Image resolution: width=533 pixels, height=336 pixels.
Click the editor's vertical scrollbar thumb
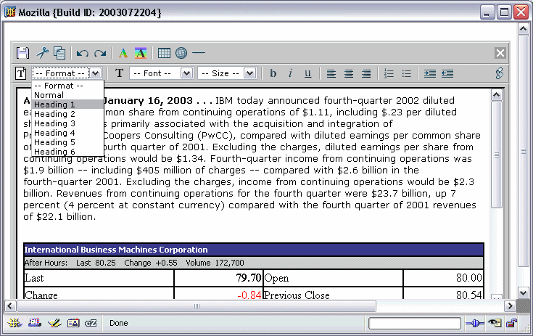pyautogui.click(x=497, y=155)
